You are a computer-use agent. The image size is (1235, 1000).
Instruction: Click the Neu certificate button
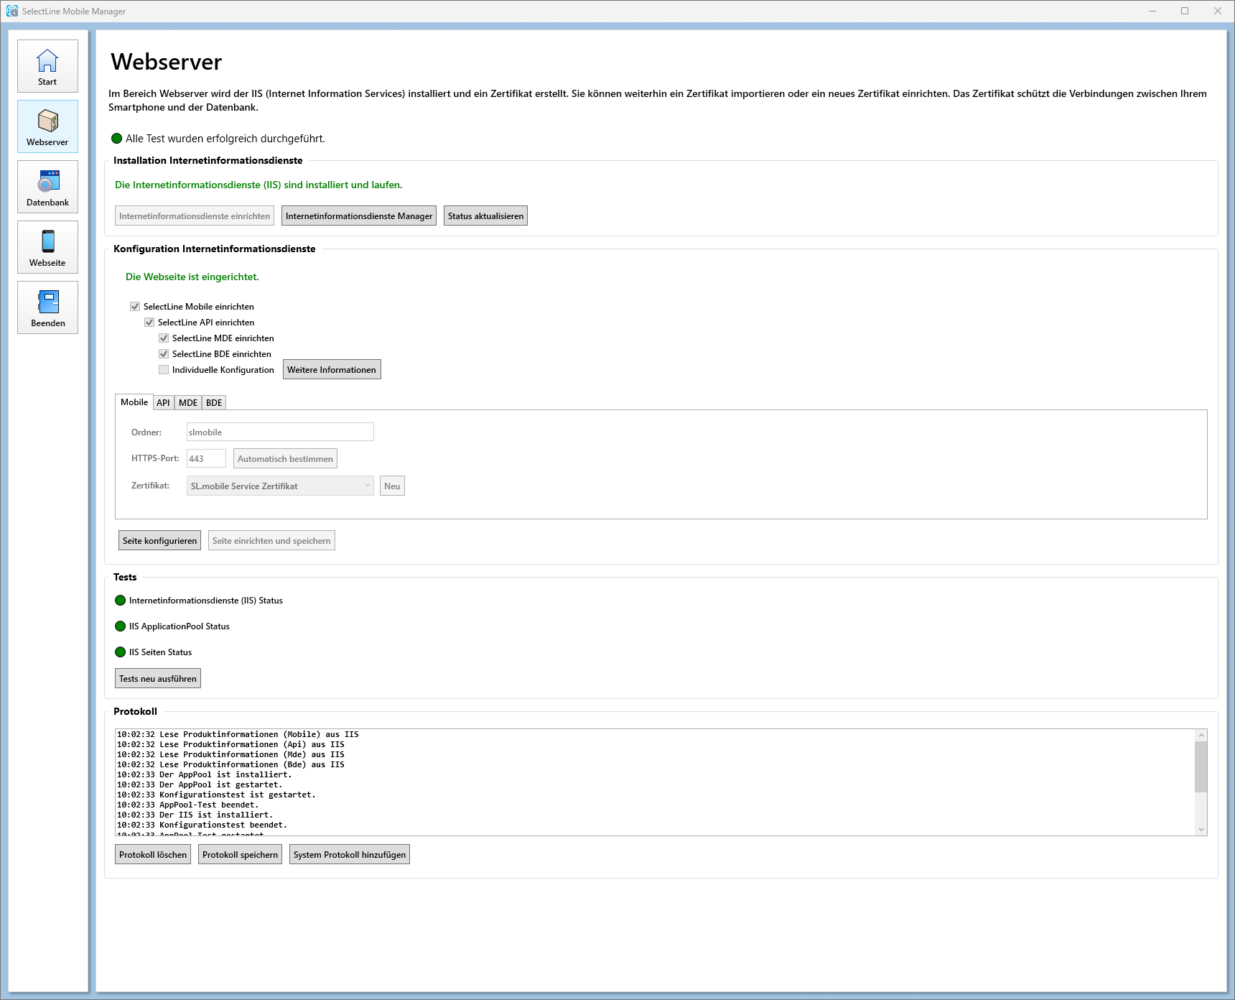click(x=392, y=486)
